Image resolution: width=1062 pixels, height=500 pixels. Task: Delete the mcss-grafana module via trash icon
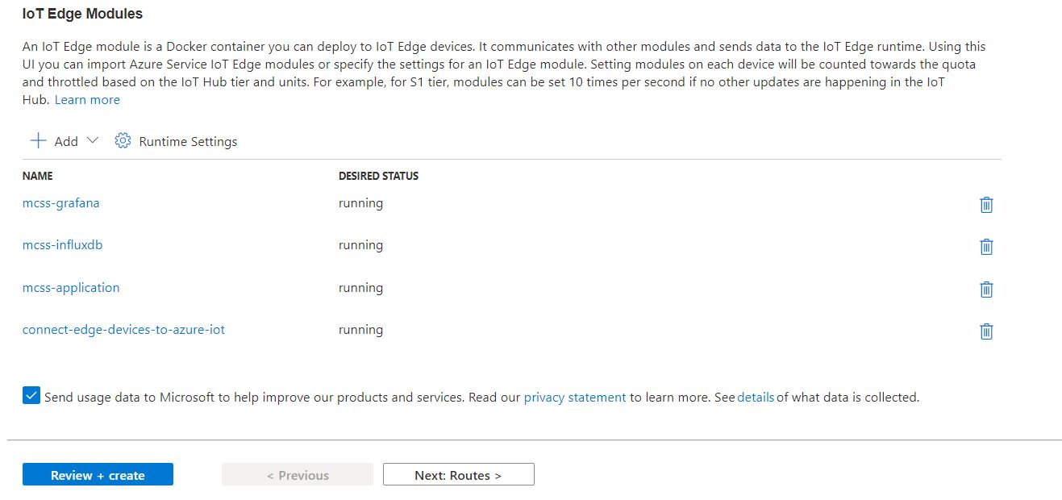point(986,205)
